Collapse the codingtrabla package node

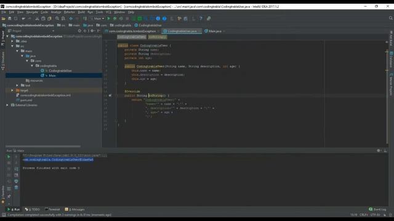(x=32, y=66)
